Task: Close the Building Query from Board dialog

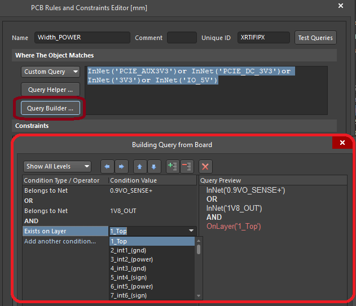Action: pos(342,143)
